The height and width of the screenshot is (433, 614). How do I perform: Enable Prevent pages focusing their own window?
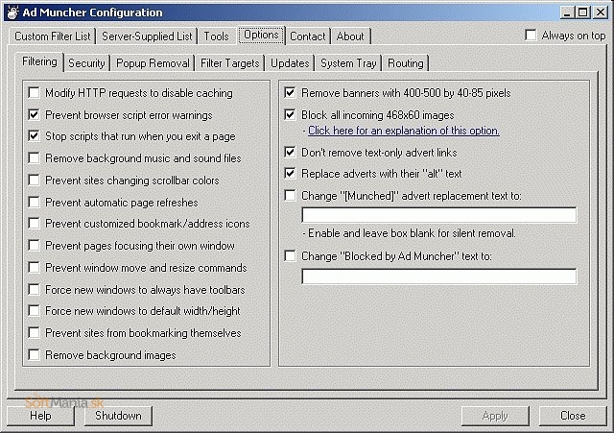click(35, 245)
